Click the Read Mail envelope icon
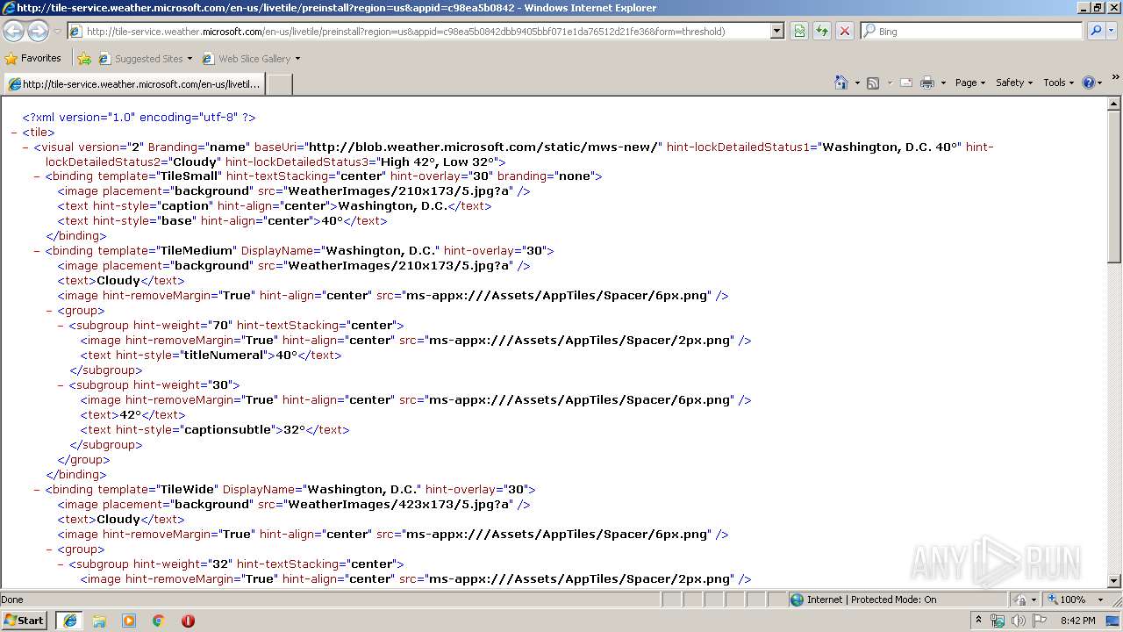This screenshot has height=632, width=1123. coord(906,83)
